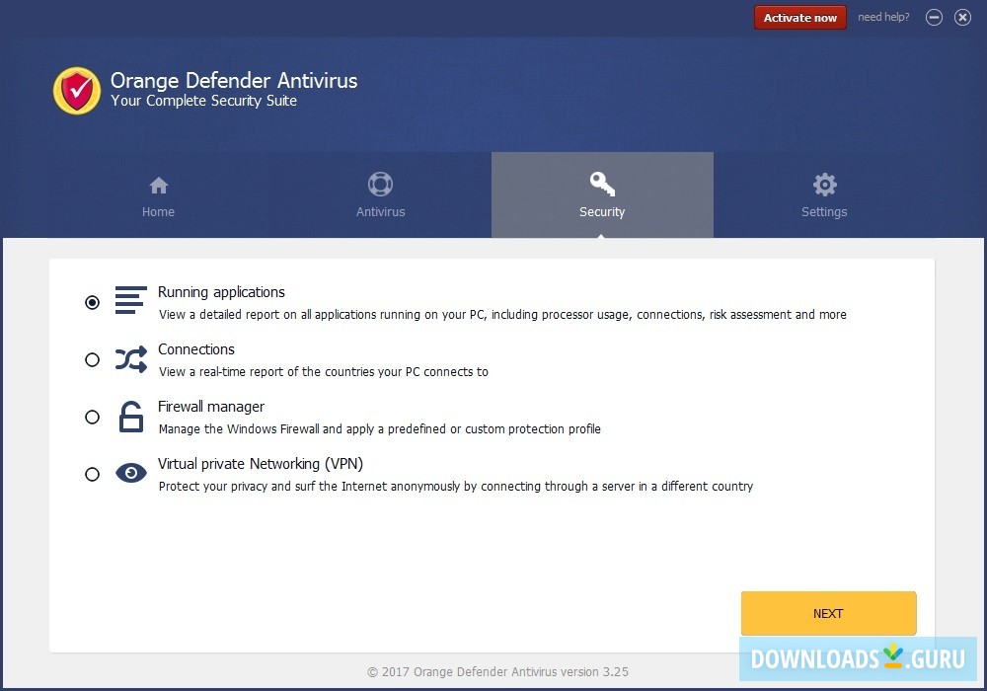The height and width of the screenshot is (691, 987).
Task: Go to the Settings tab
Action: 824,195
